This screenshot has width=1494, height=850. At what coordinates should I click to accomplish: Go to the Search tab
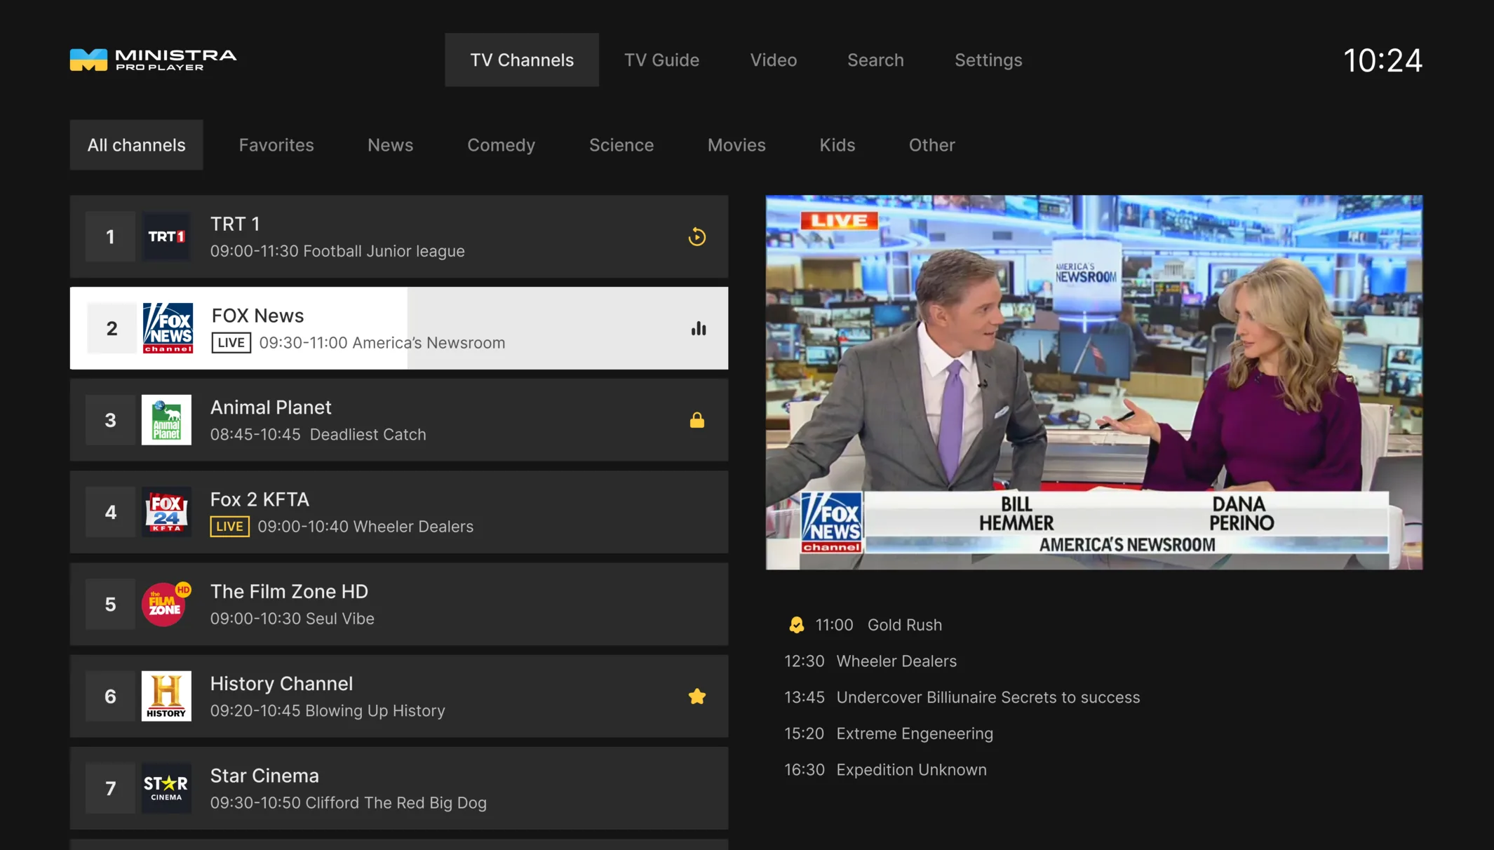875,60
